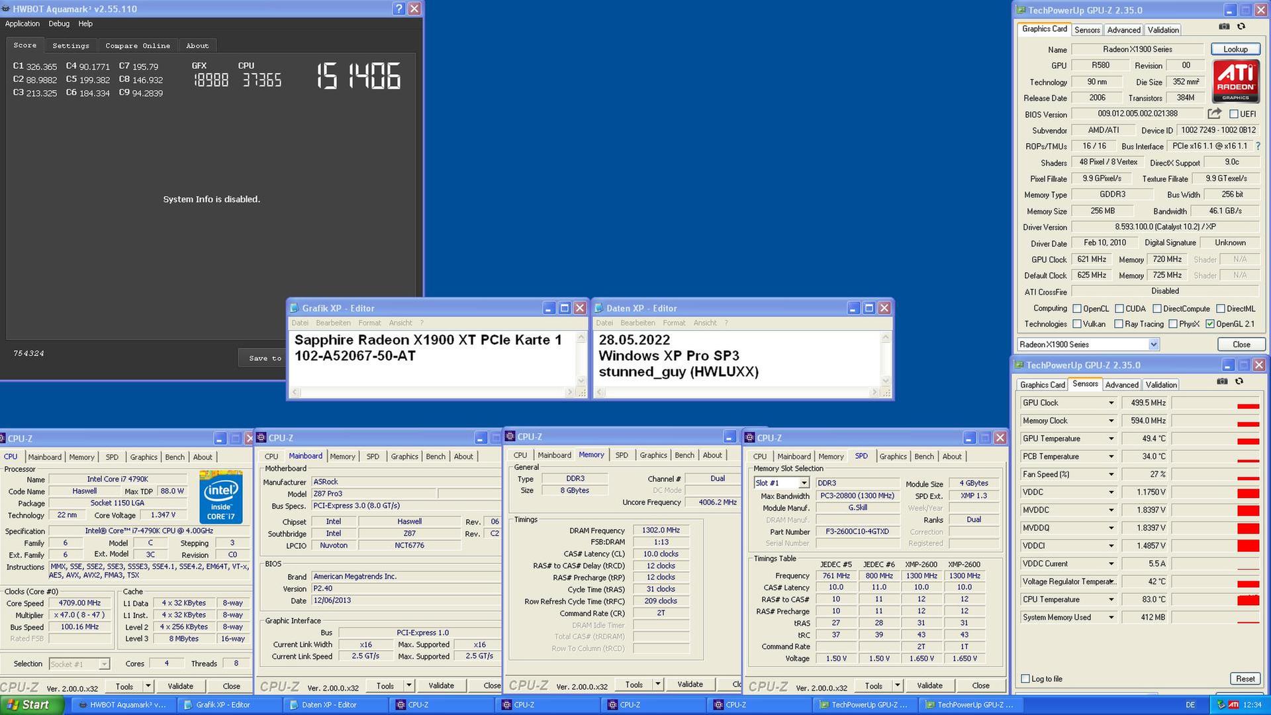Open Format menu in Daten XP Editor
This screenshot has height=715, width=1271.
pos(674,323)
